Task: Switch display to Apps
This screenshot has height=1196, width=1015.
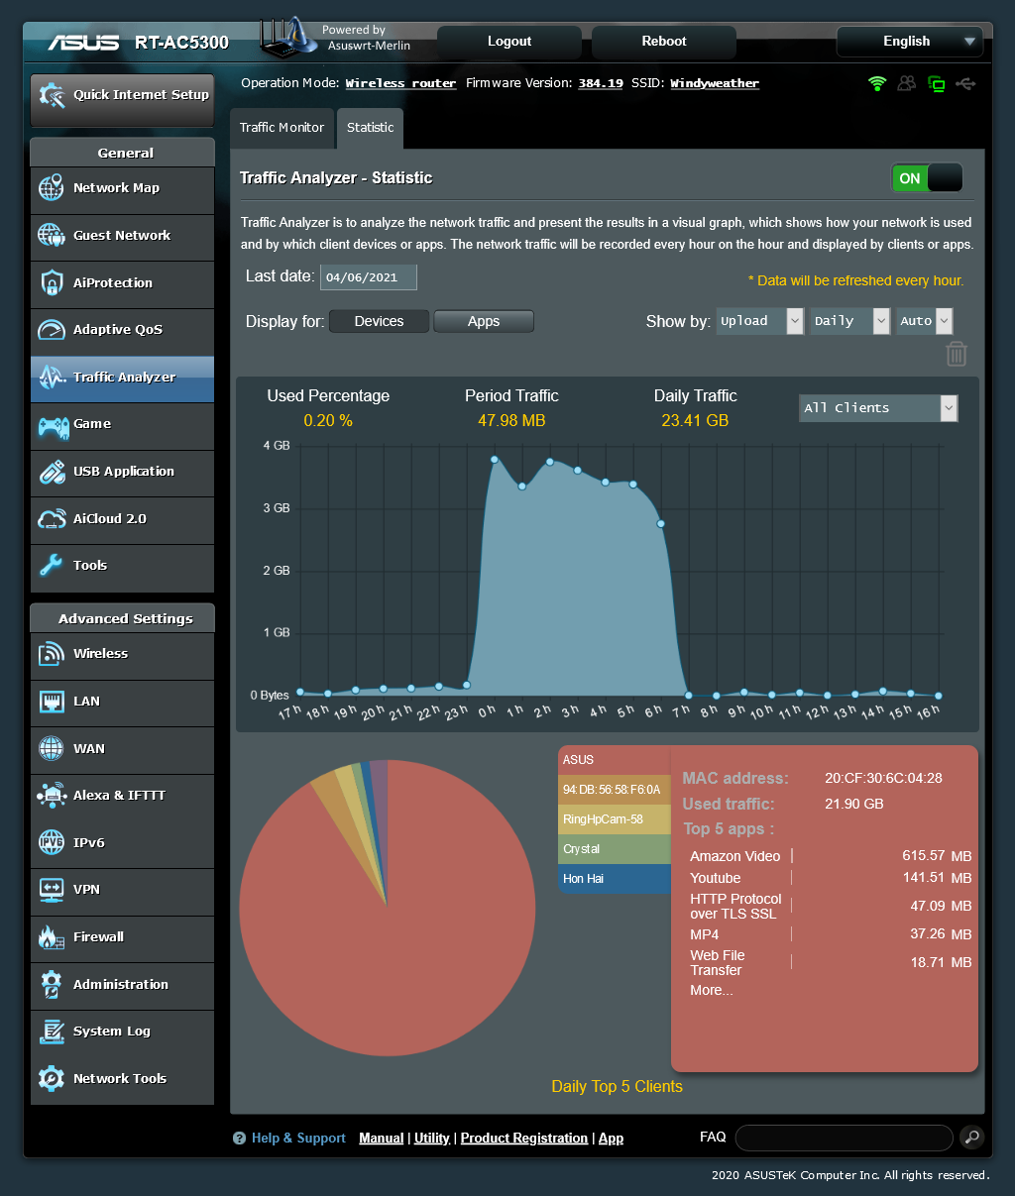Action: tap(484, 321)
